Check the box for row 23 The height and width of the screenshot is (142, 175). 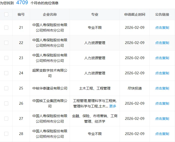click(6, 58)
